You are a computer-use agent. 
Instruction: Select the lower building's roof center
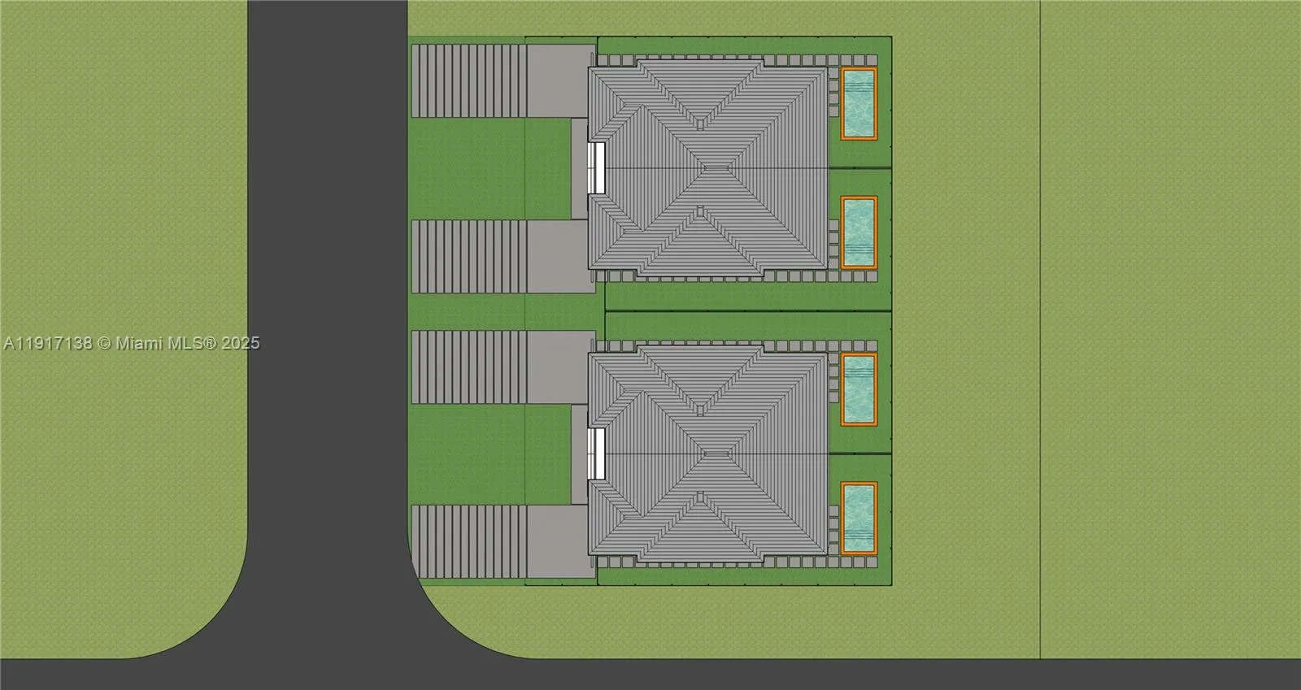pyautogui.click(x=707, y=453)
